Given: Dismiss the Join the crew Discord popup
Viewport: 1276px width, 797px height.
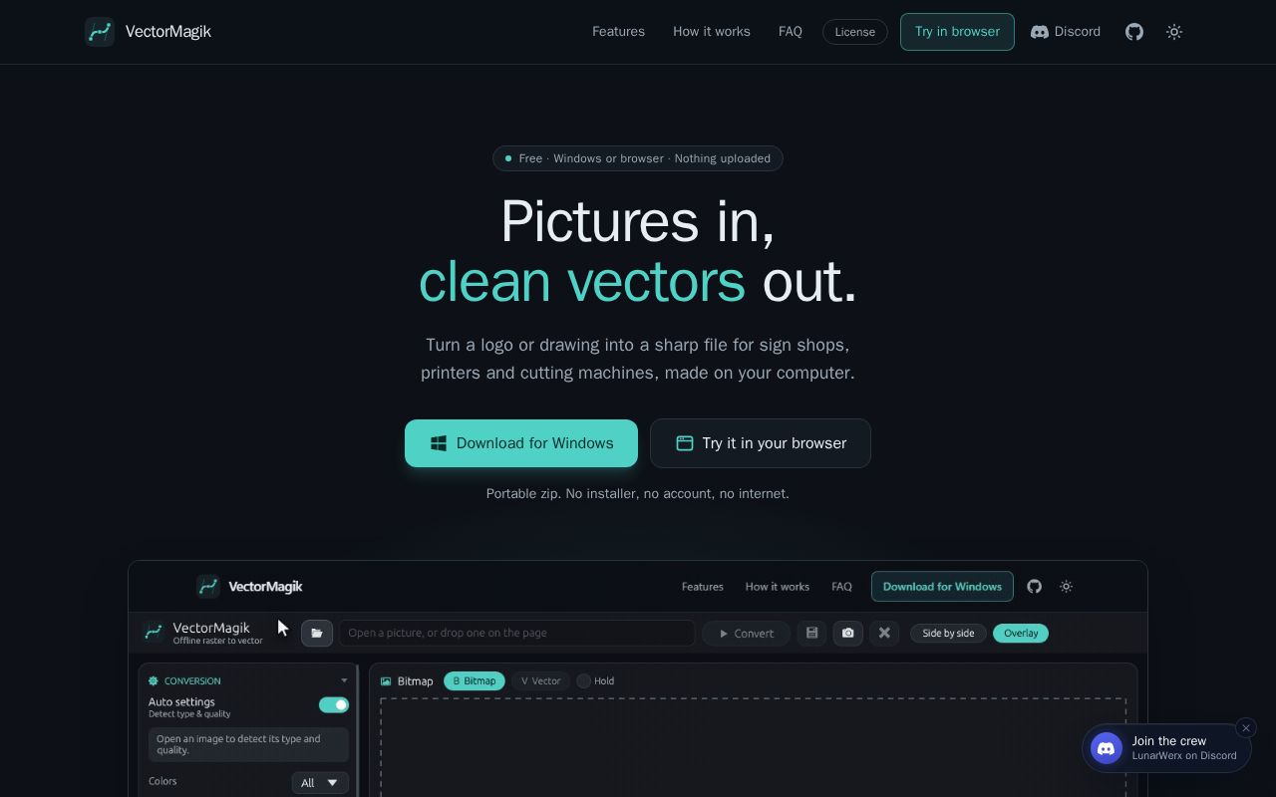Looking at the screenshot, I should (x=1246, y=728).
